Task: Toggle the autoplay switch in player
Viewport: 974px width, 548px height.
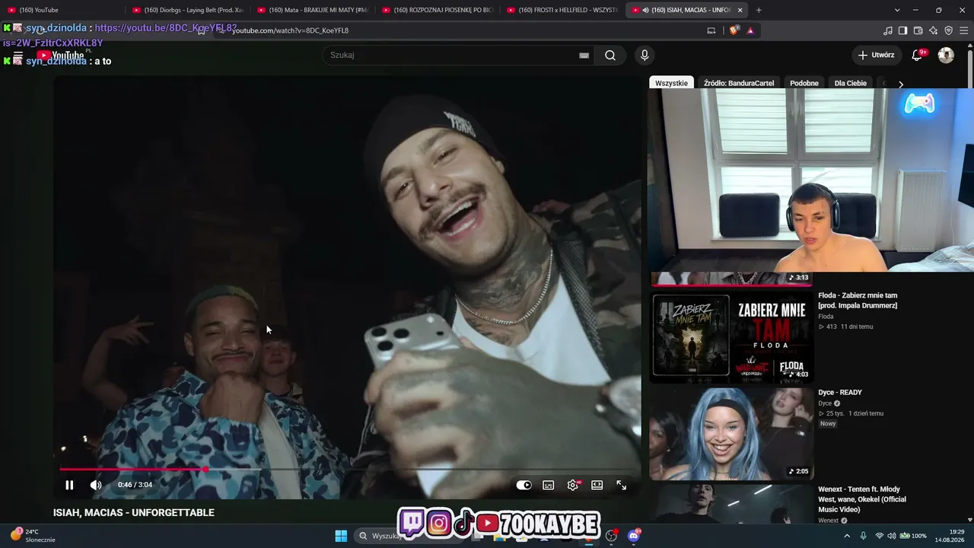Action: [x=524, y=485]
